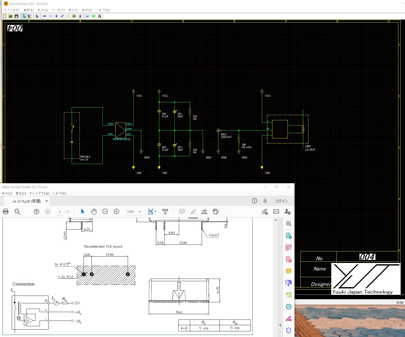Toggle the arrow selector tool in BSch3V
This screenshot has height=337, width=405.
[24, 16]
